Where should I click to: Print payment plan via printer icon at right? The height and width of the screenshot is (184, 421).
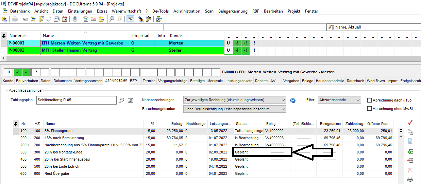click(410, 180)
